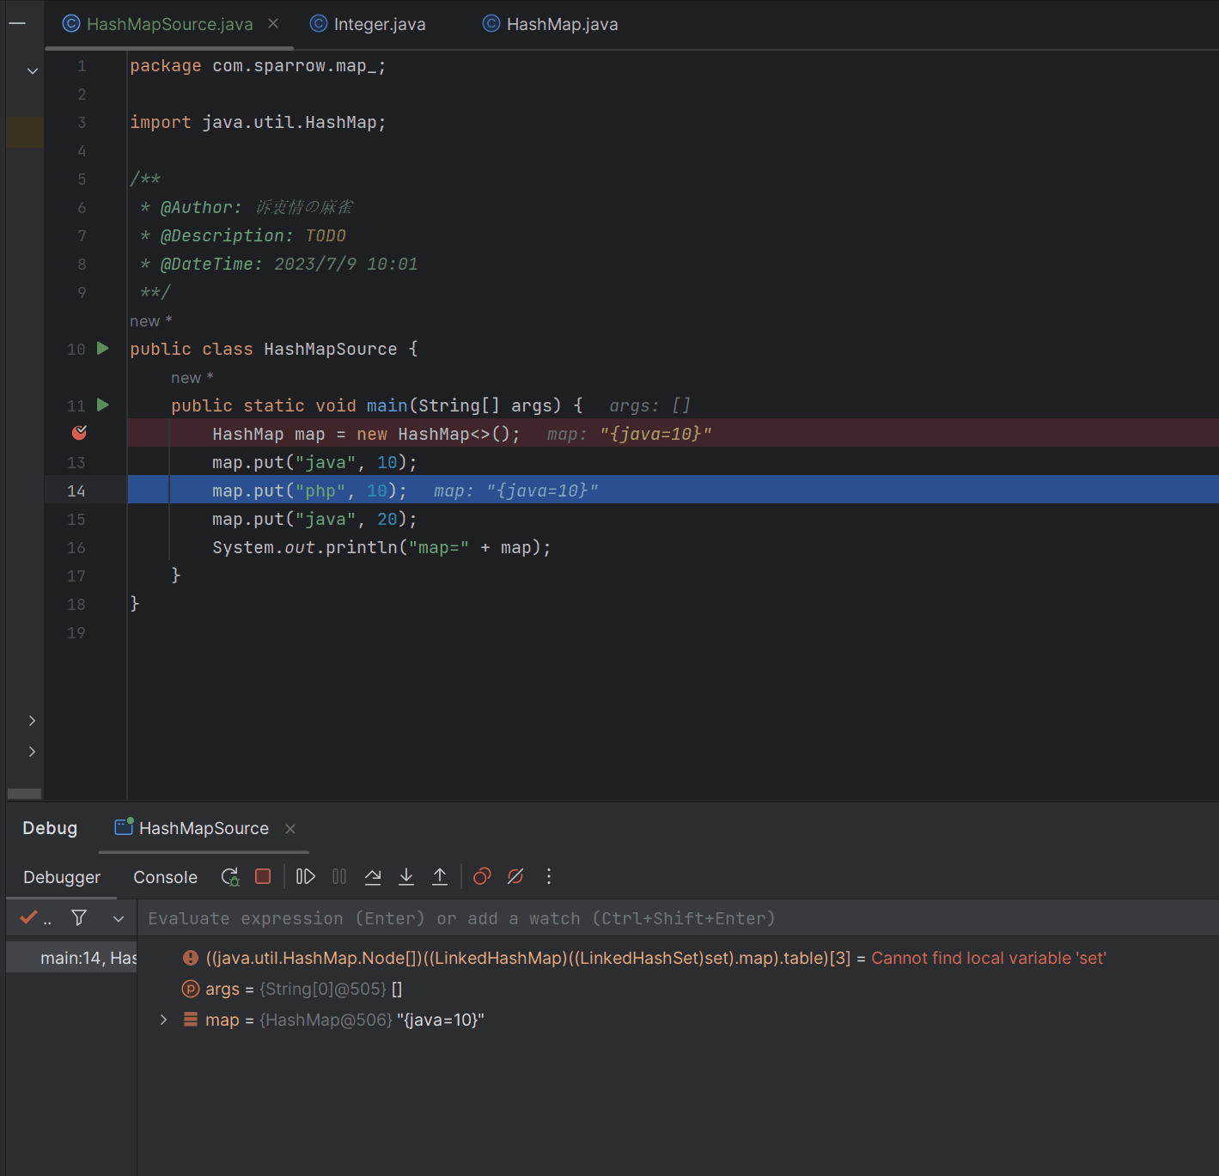
Task: Open the Console tab
Action: 165,877
